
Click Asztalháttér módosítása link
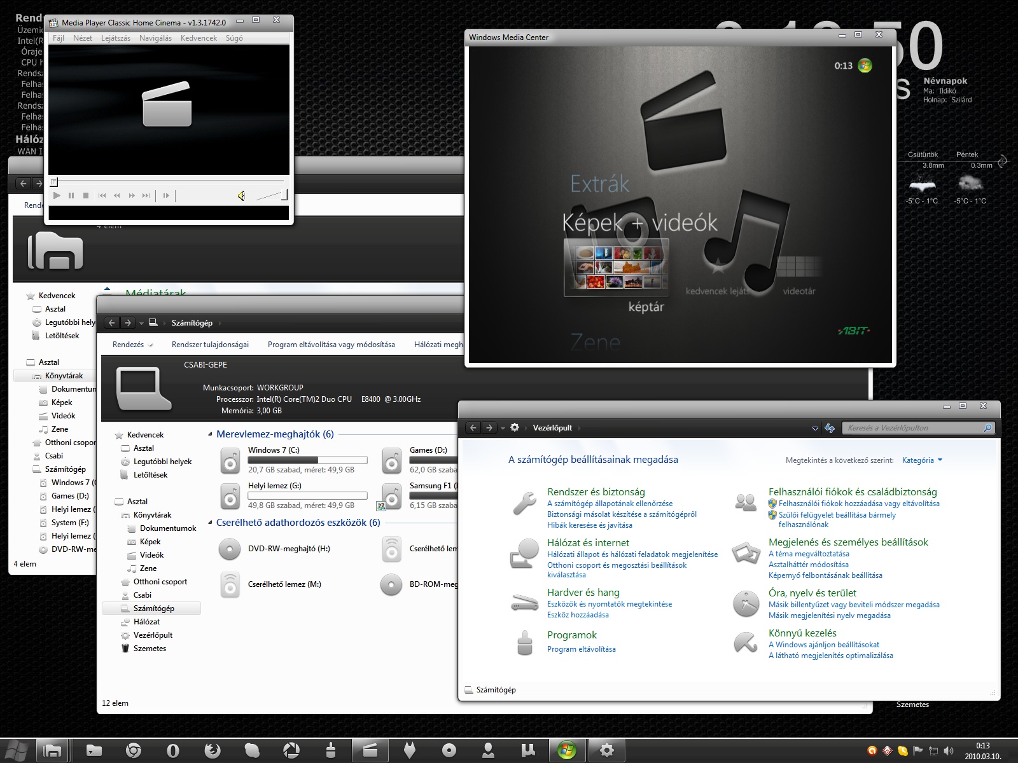pos(809,565)
